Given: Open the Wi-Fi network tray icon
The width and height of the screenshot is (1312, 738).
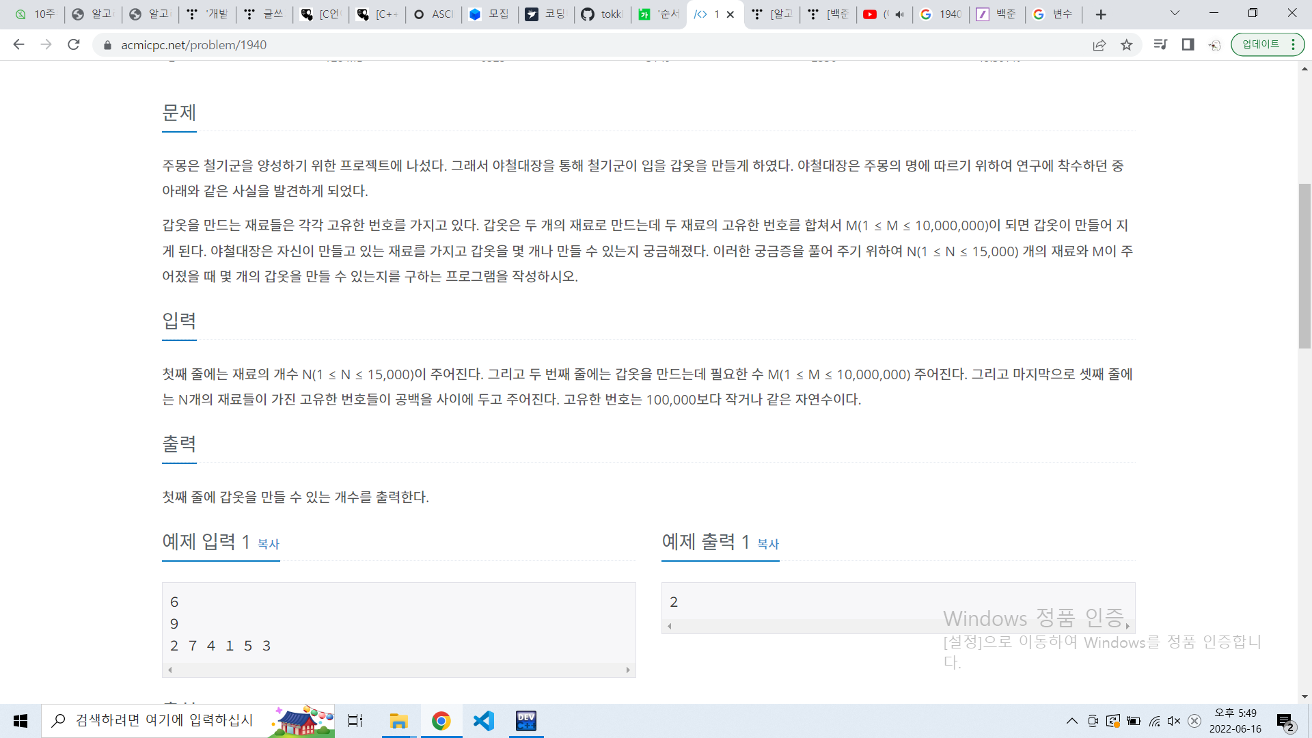Looking at the screenshot, I should tap(1154, 721).
